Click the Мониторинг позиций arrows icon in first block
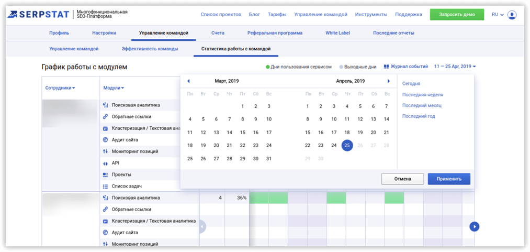This screenshot has width=530, height=252. tap(105, 151)
